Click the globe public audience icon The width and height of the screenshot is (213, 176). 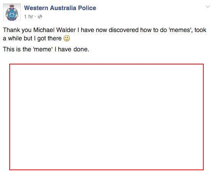[40, 17]
